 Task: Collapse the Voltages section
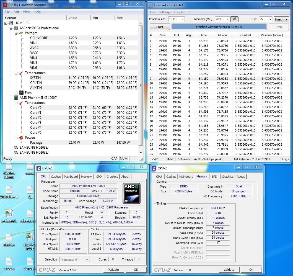tap(16, 33)
